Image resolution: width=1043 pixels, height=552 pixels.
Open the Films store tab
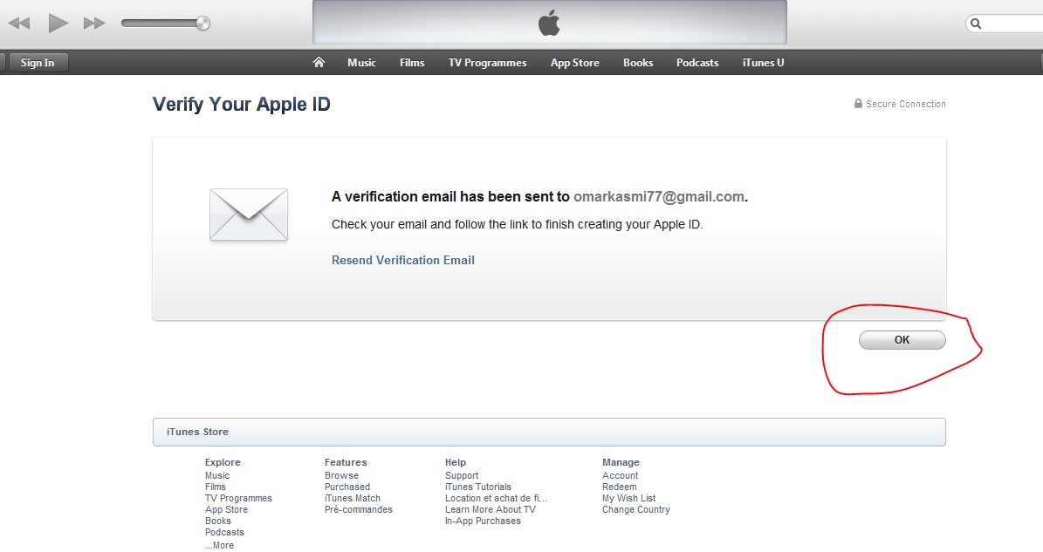click(x=412, y=63)
